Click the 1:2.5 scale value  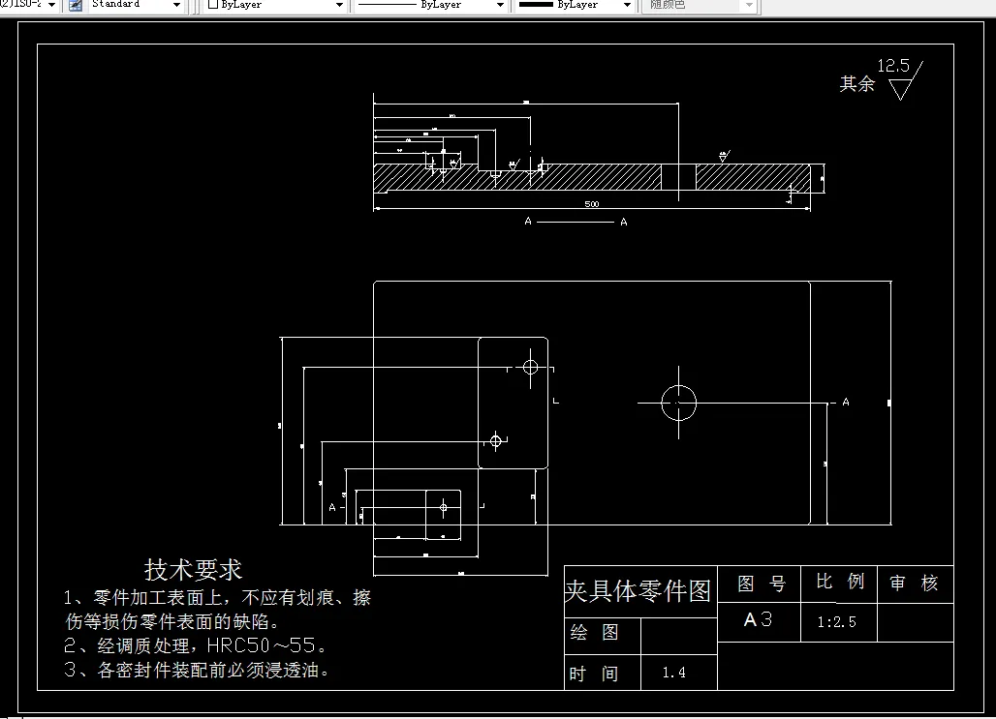tap(837, 622)
